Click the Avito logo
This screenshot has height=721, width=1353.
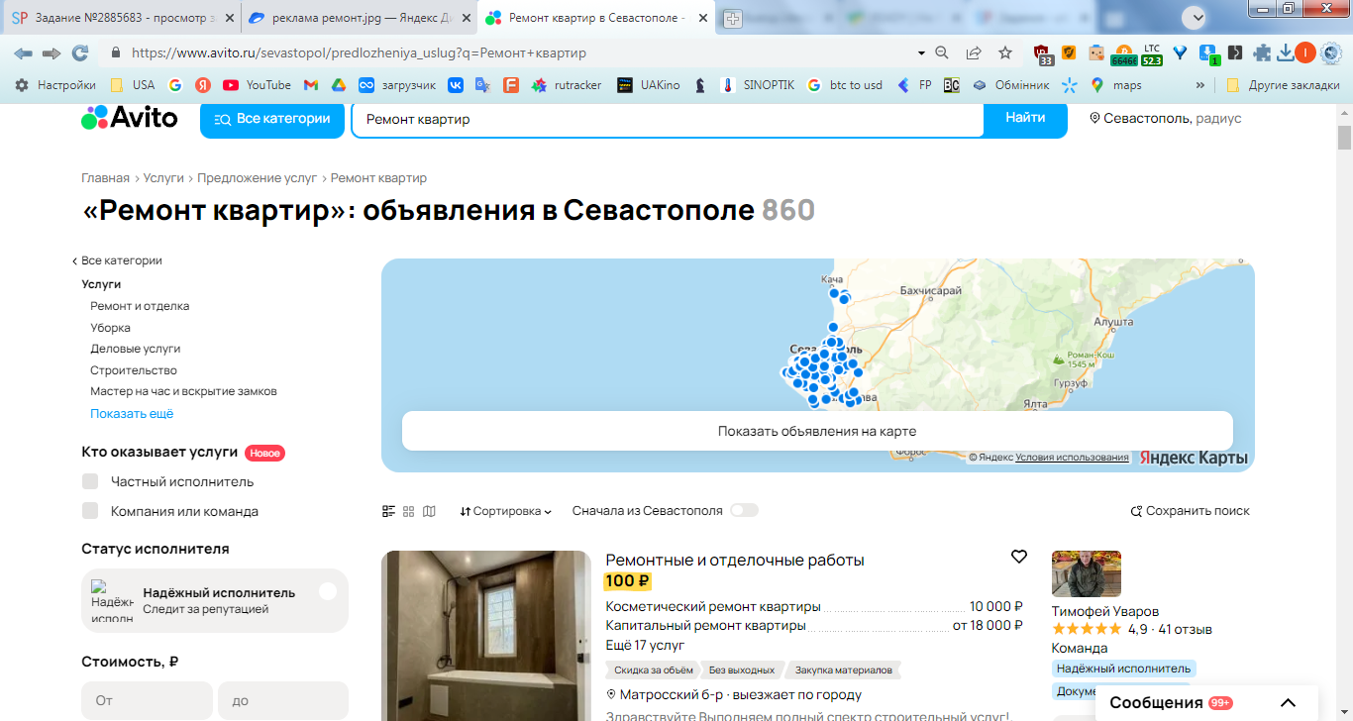tap(129, 118)
